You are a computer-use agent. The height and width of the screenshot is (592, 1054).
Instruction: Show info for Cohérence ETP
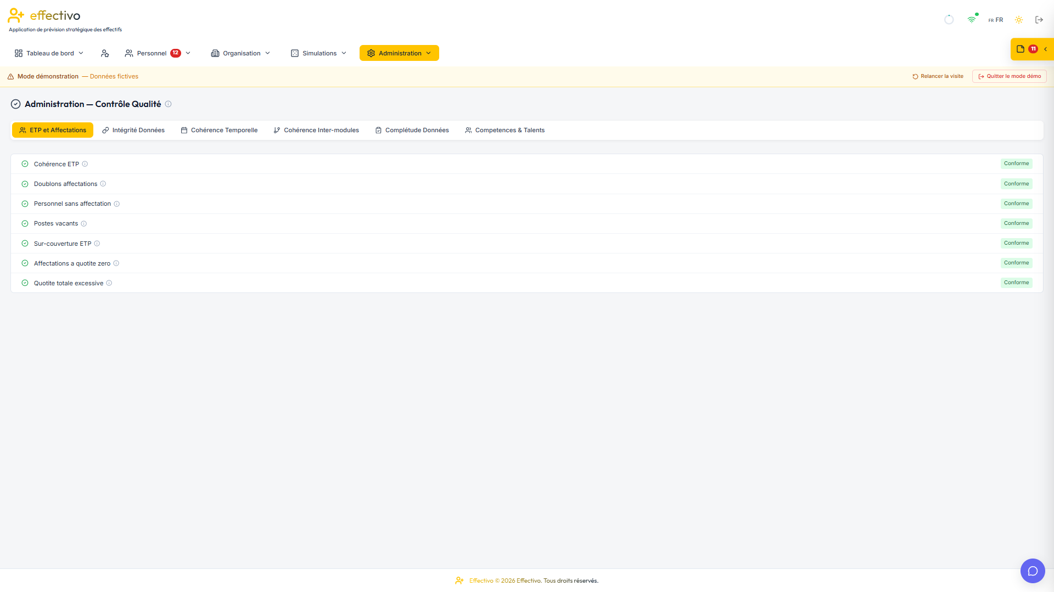pos(85,164)
